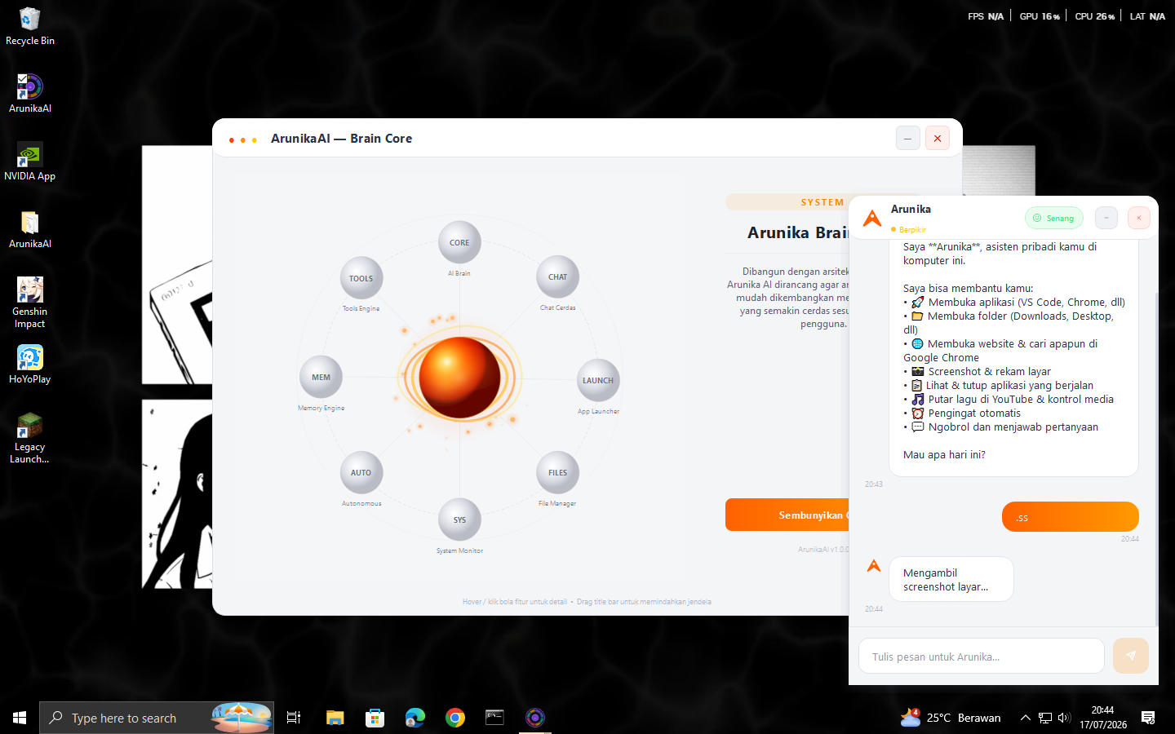This screenshot has width=1175, height=734.
Task: Click the Mengambil screenshot layar message
Action: point(951,579)
